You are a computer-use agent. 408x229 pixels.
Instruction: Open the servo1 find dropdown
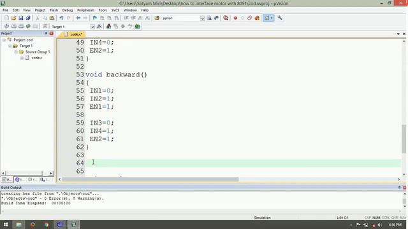tap(203, 18)
